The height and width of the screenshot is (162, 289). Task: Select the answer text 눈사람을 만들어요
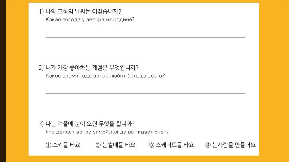235,145
